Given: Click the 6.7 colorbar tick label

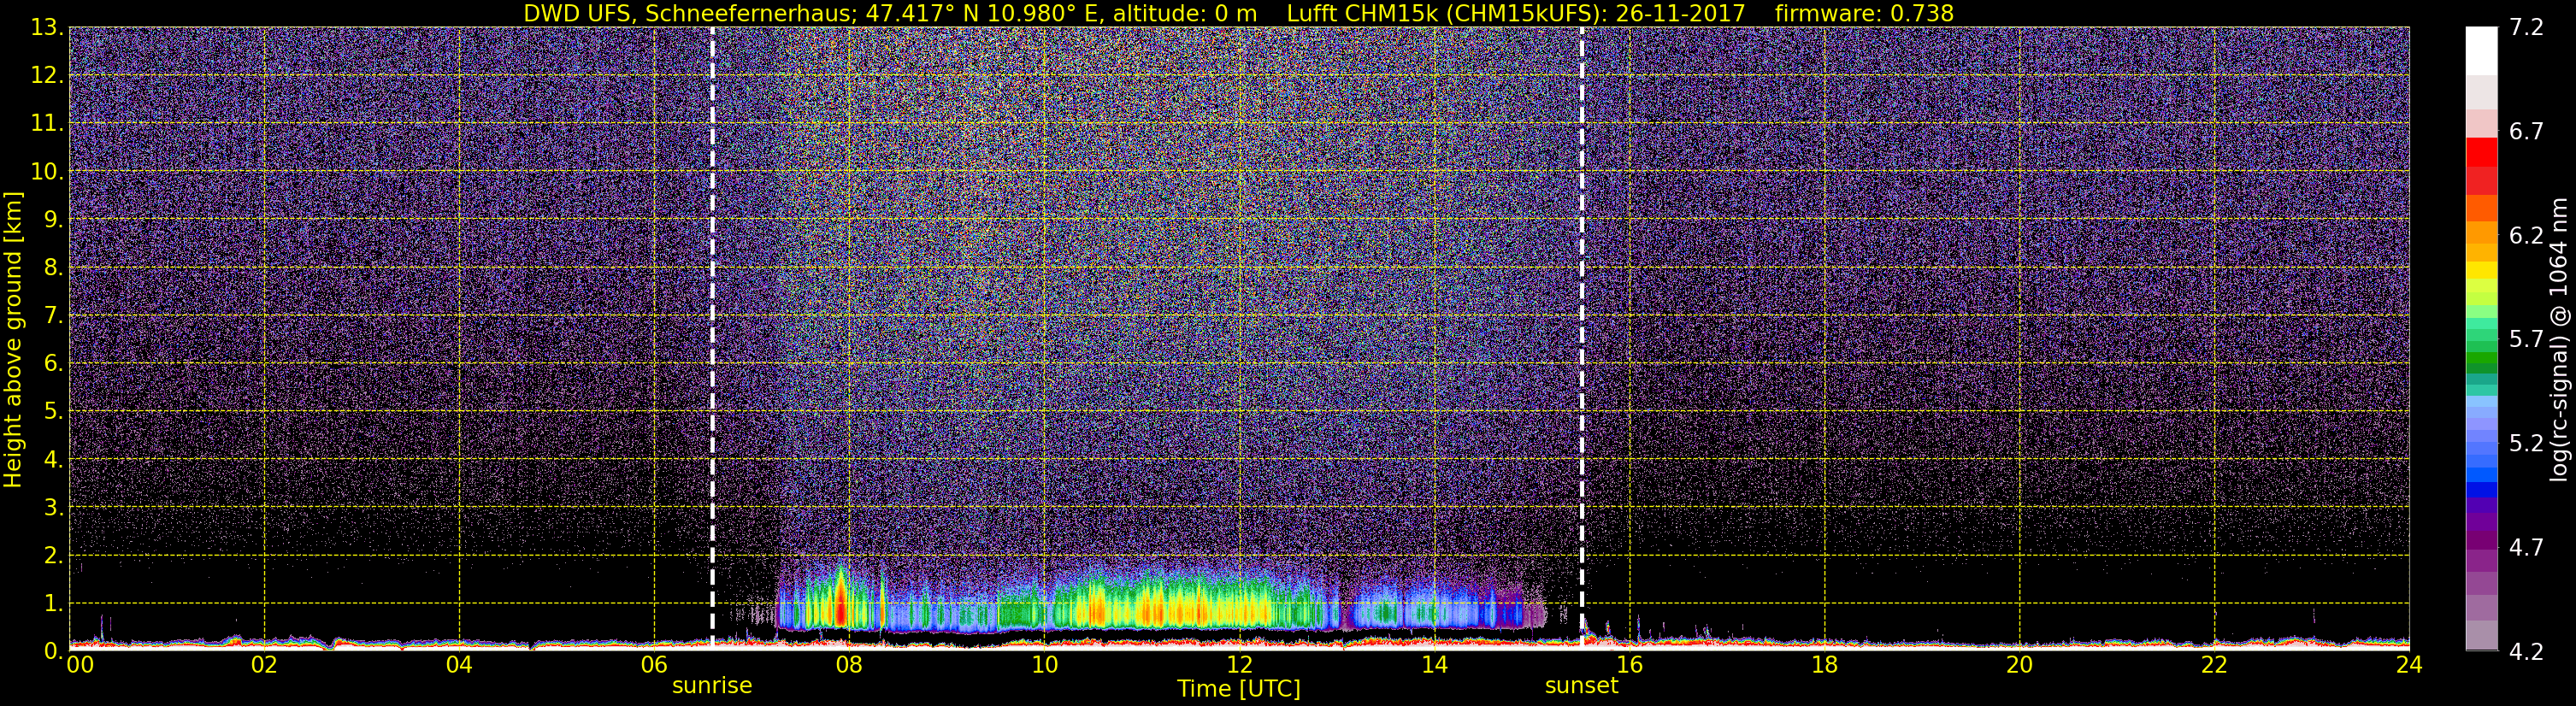Looking at the screenshot, I should pyautogui.click(x=2526, y=132).
